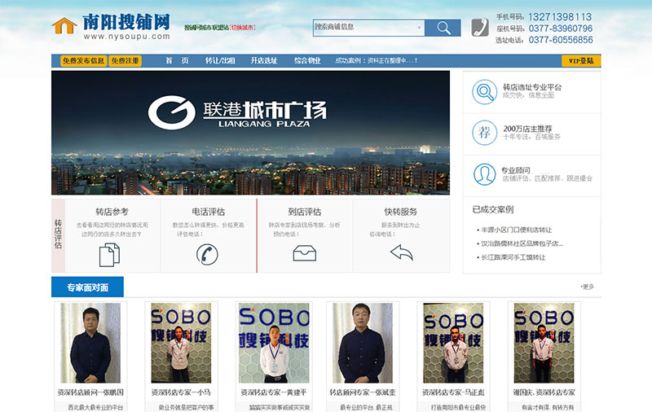Click the 荐 circle icon
This screenshot has width=652, height=412.
coord(484,133)
